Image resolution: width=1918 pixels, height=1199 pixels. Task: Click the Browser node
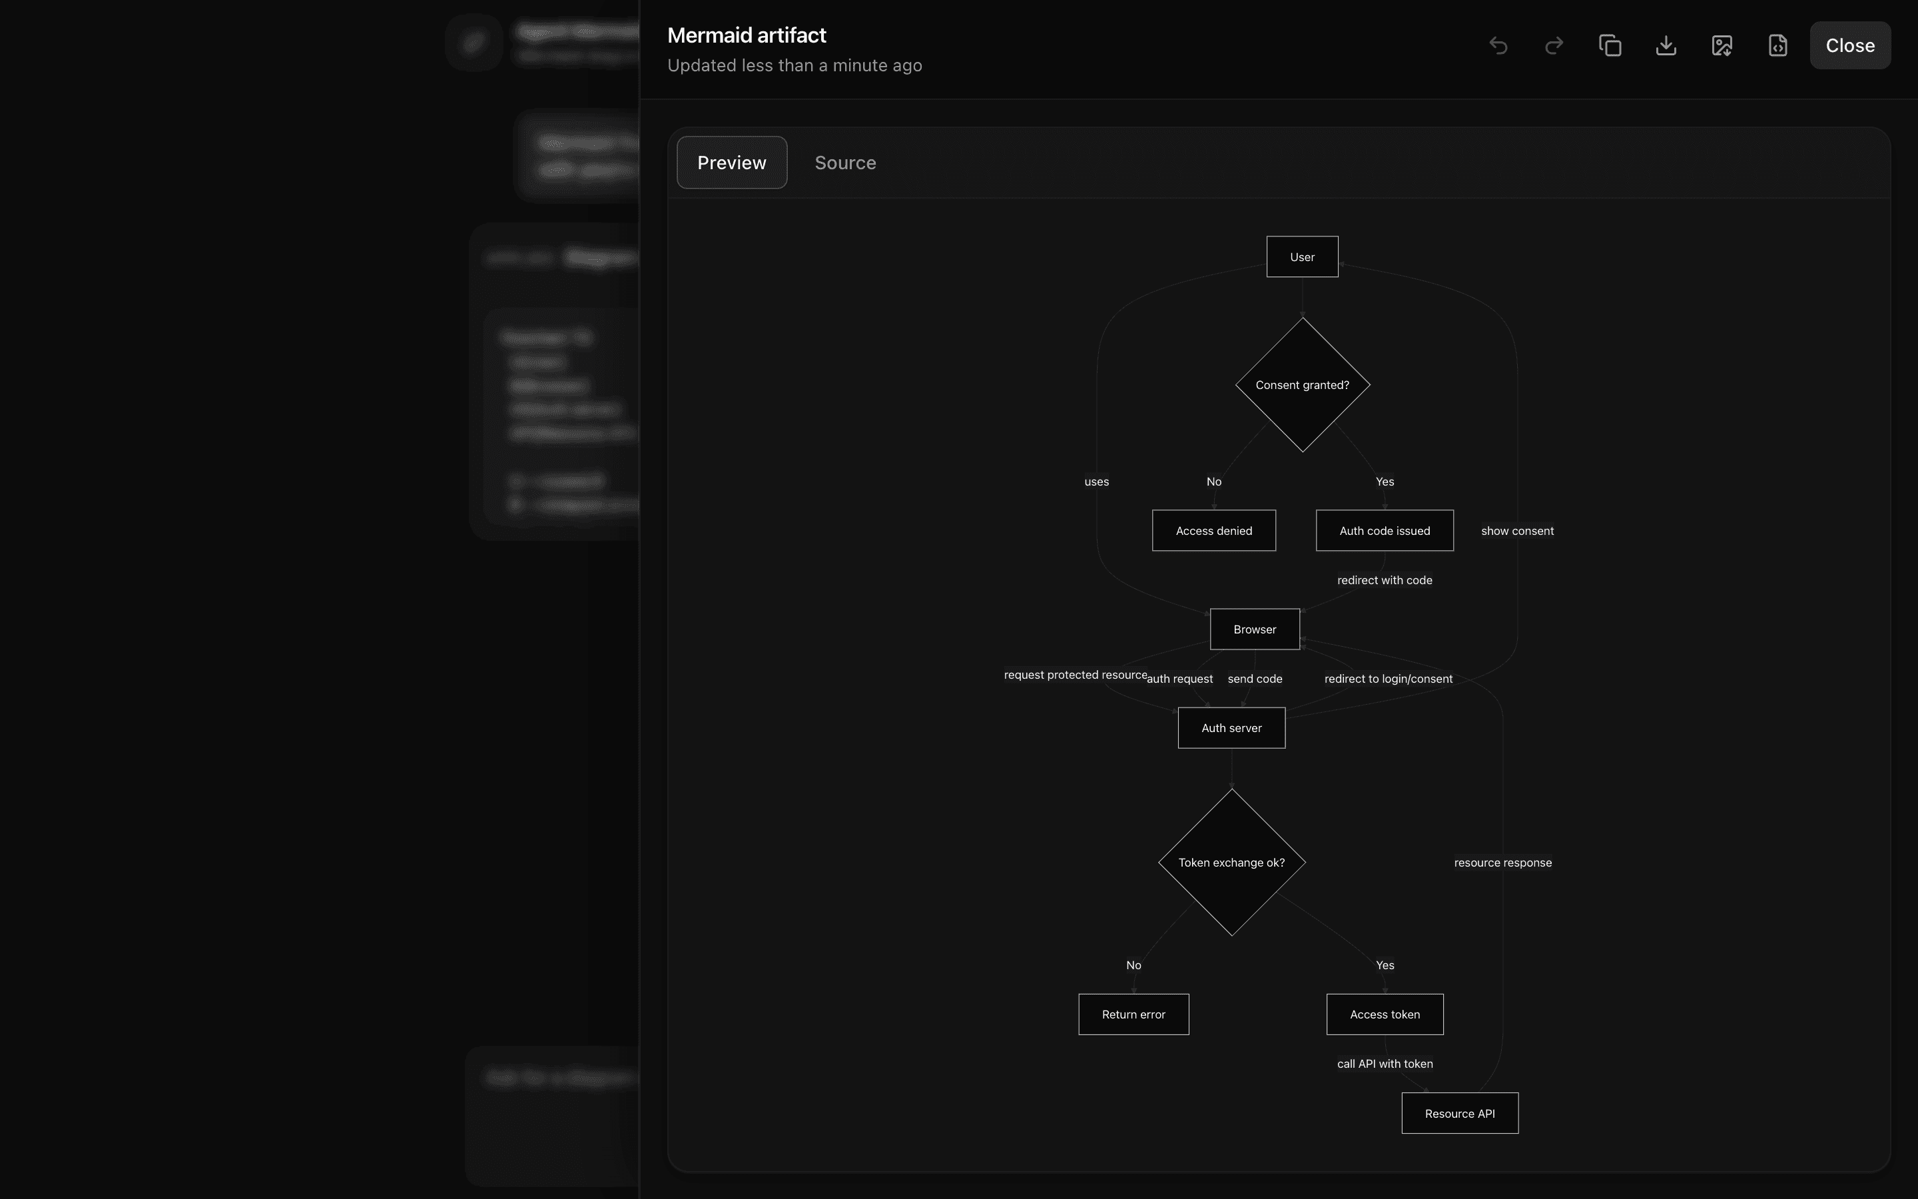pos(1254,629)
